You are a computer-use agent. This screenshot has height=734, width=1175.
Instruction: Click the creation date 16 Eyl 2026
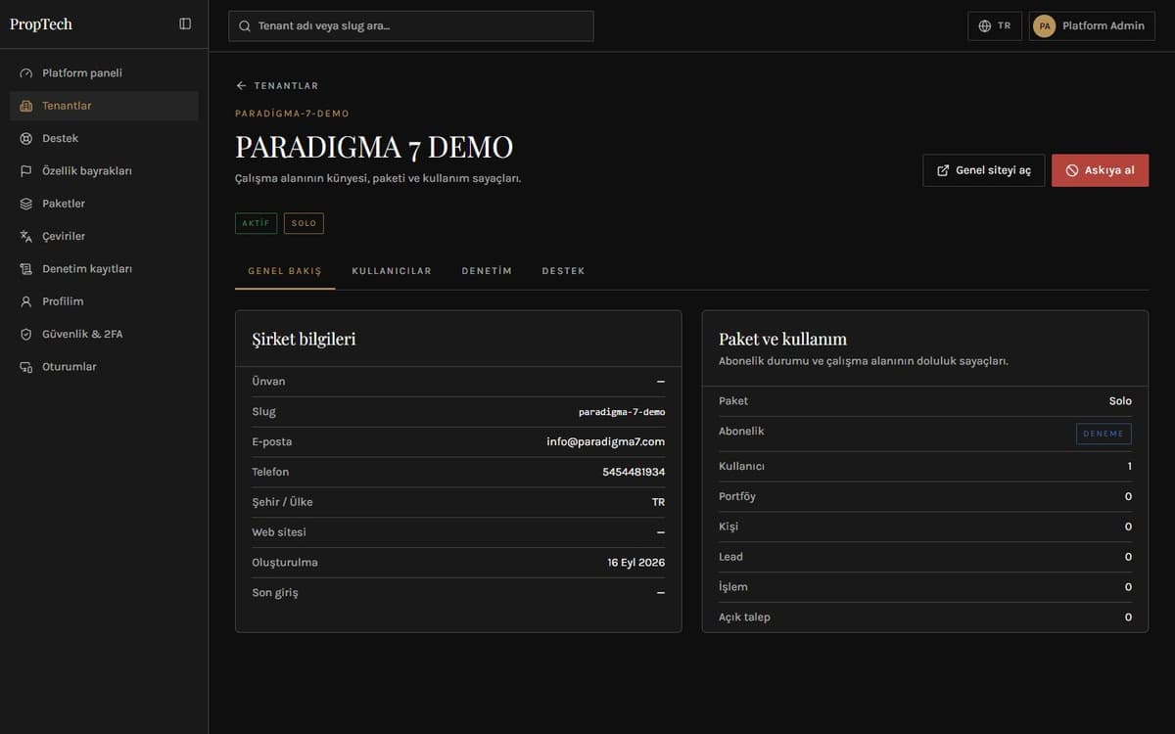636,563
